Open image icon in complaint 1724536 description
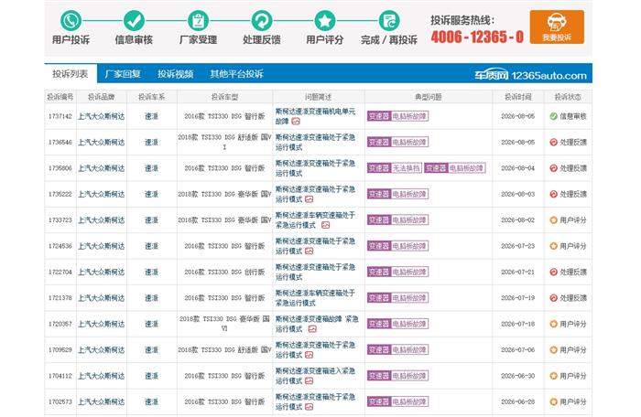Viewport: 641px width, 417px height. tap(310, 251)
